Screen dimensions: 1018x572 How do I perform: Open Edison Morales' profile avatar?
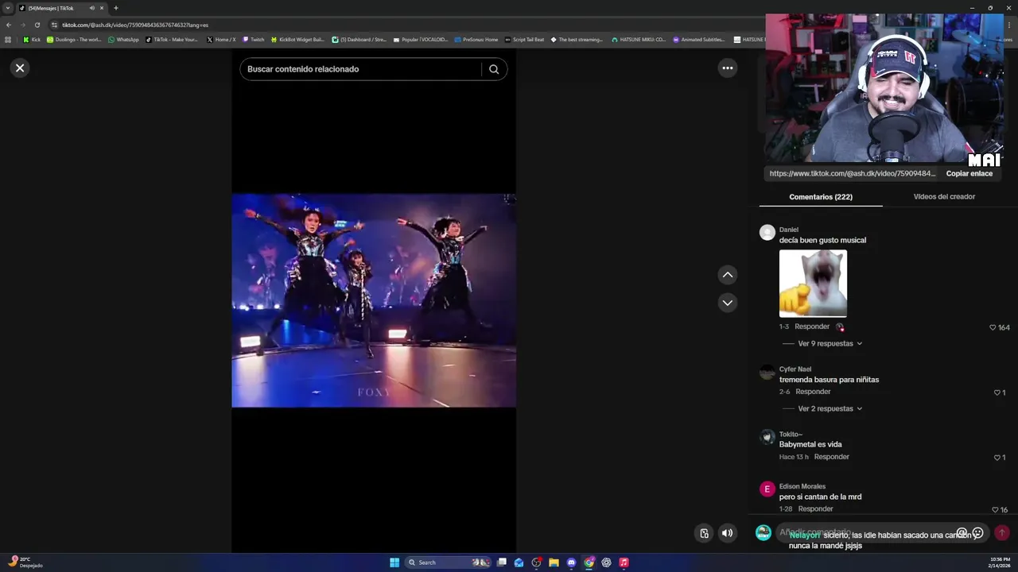coord(767,489)
